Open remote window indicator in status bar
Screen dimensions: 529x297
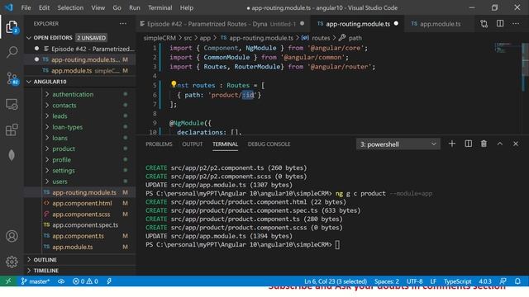pos(8,281)
